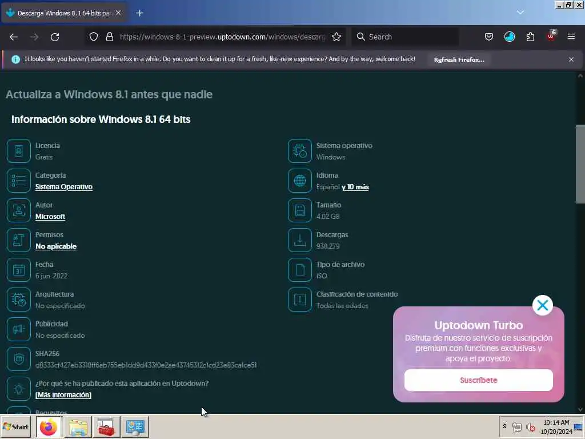The image size is (585, 439).
Task: Click the SHA256 shield icon
Action: coord(19,359)
